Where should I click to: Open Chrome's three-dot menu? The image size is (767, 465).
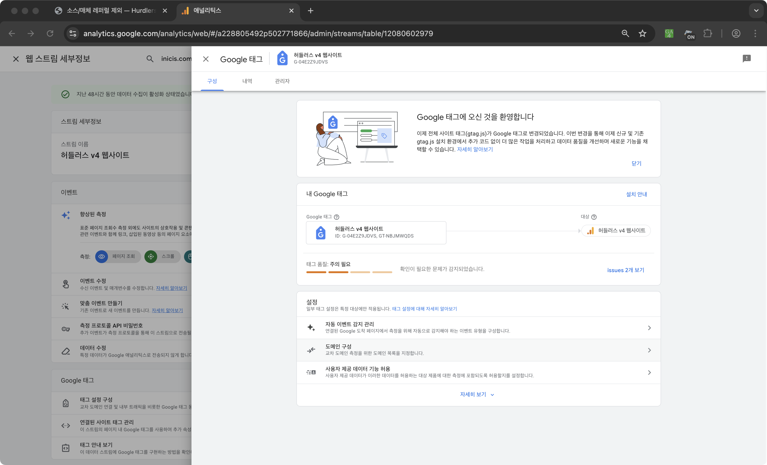755,33
